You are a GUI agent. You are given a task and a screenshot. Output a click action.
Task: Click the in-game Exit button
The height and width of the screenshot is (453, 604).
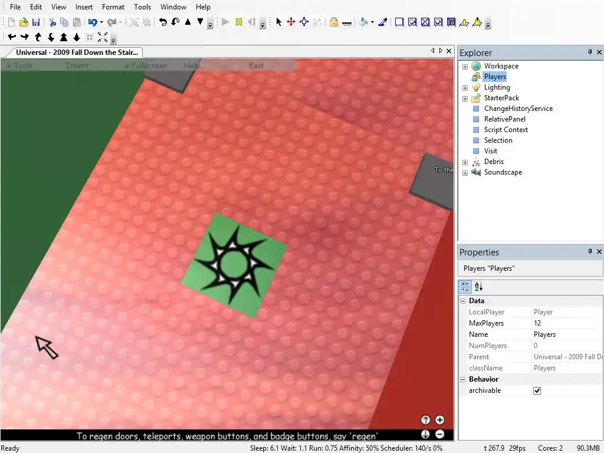click(x=256, y=65)
